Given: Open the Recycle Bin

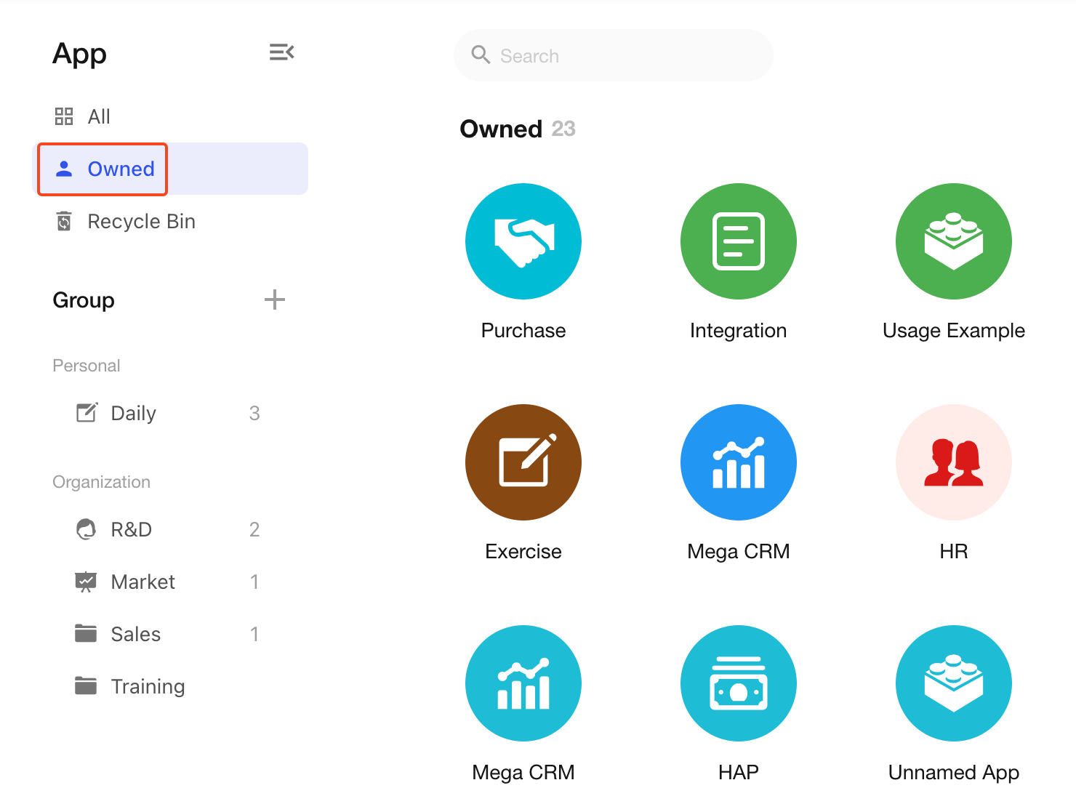Looking at the screenshot, I should tap(140, 221).
